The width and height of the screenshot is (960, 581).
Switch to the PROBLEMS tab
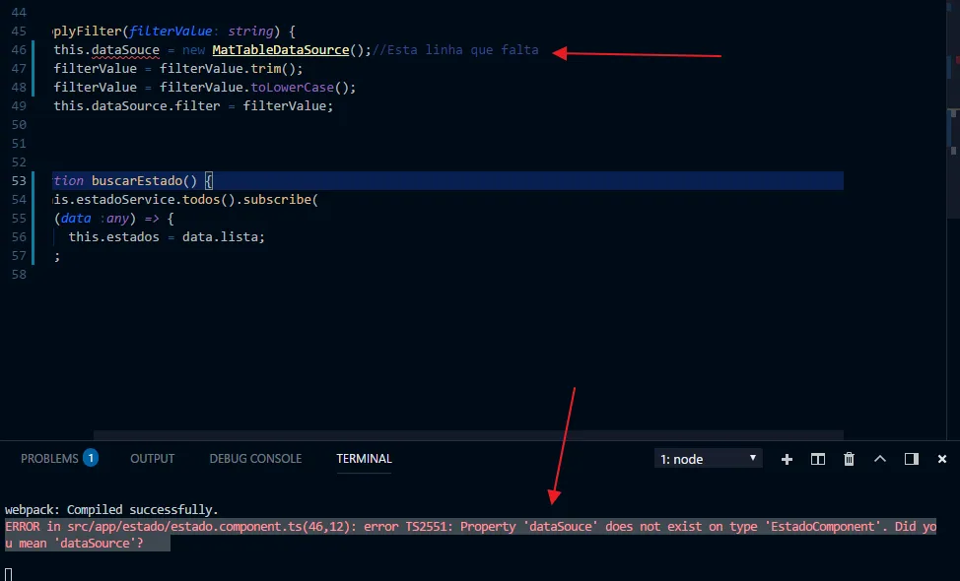[49, 459]
